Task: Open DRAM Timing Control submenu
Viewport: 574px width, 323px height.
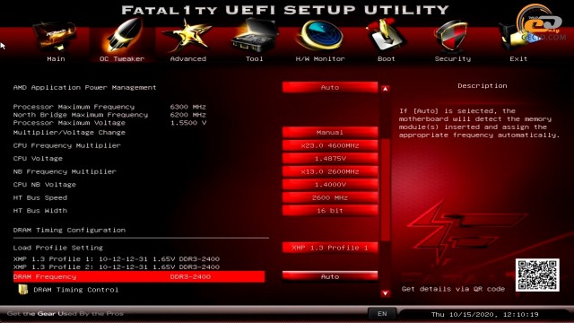Action: click(75, 290)
